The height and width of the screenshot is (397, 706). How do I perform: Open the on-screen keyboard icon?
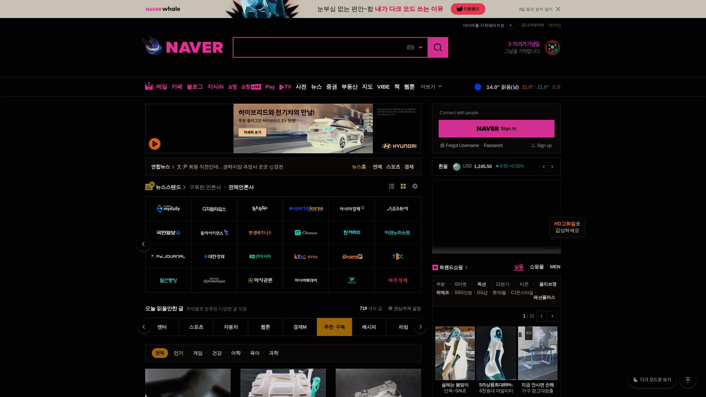pos(411,47)
